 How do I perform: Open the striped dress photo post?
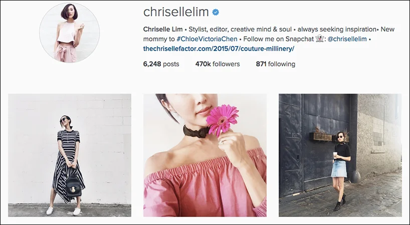tap(70, 155)
